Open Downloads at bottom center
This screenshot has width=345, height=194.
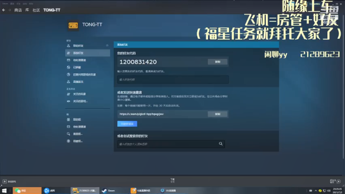point(172,181)
